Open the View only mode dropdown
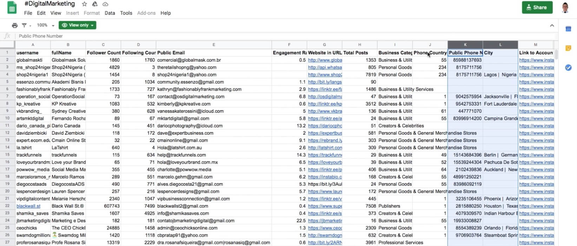This screenshot has width=577, height=246. click(x=78, y=25)
